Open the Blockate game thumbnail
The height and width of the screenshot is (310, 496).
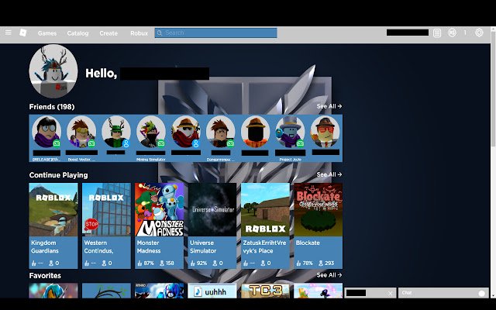(x=319, y=209)
